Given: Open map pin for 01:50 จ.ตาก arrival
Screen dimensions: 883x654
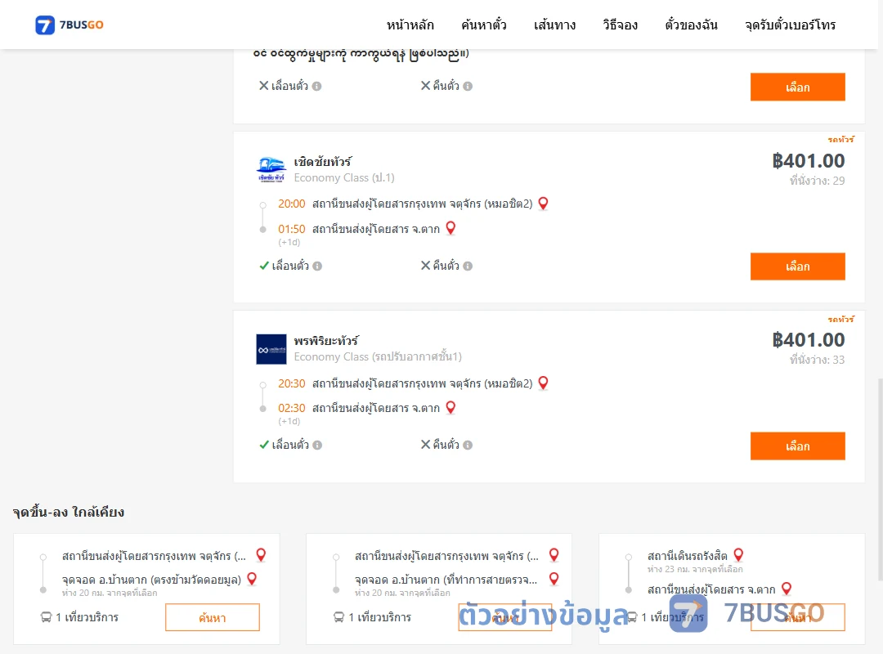Looking at the screenshot, I should click(x=450, y=228).
